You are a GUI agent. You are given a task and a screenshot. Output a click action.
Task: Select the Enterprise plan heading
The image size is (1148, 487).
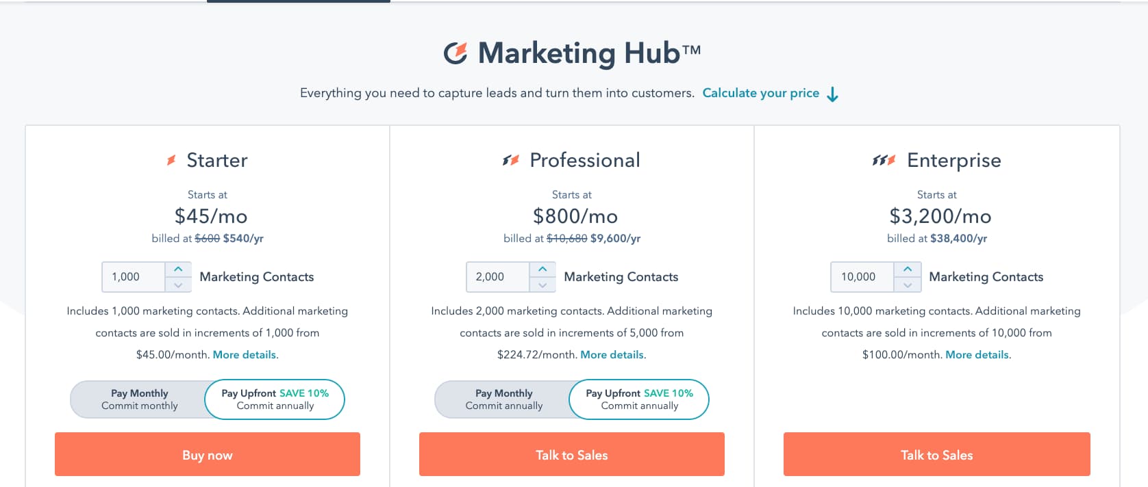(x=953, y=160)
